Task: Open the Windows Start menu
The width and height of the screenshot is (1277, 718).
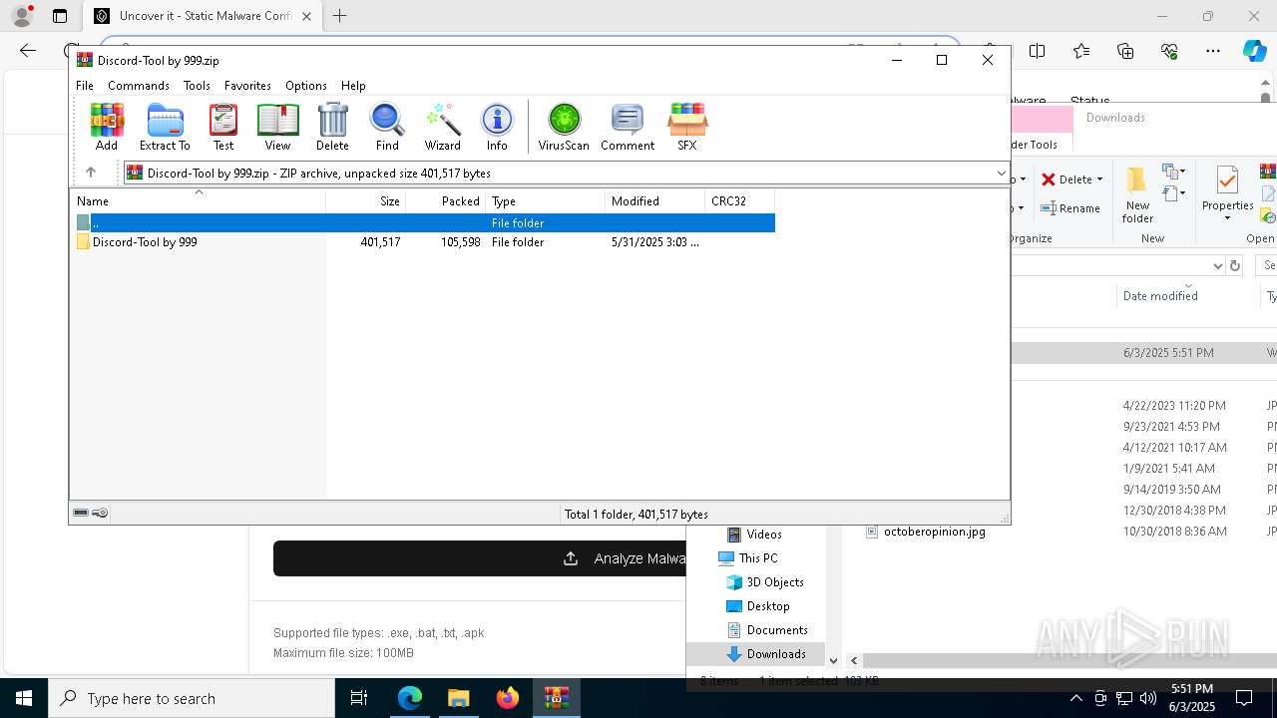Action: [x=24, y=698]
